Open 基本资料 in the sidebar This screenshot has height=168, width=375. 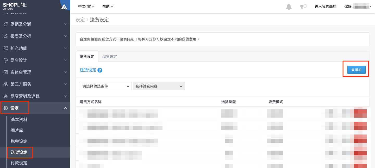(19, 120)
